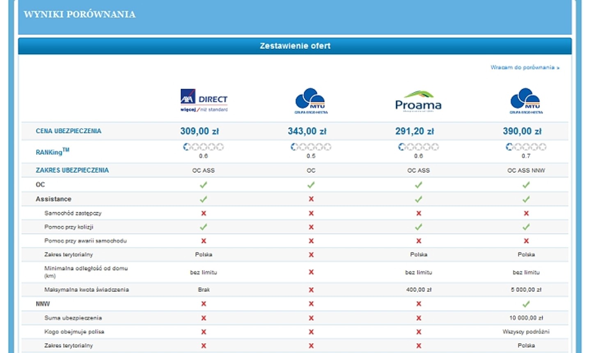Open the Wracam do porównania link

click(x=525, y=67)
